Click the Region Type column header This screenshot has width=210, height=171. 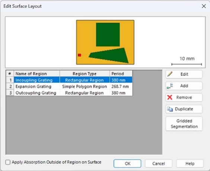[x=85, y=73]
